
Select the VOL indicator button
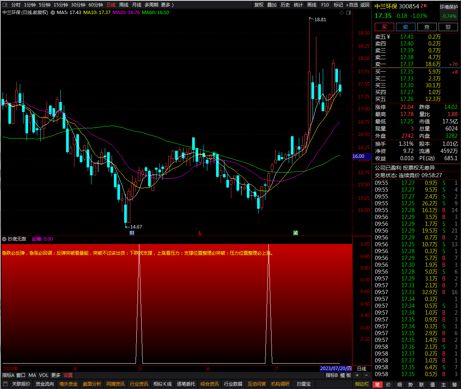coord(44,375)
